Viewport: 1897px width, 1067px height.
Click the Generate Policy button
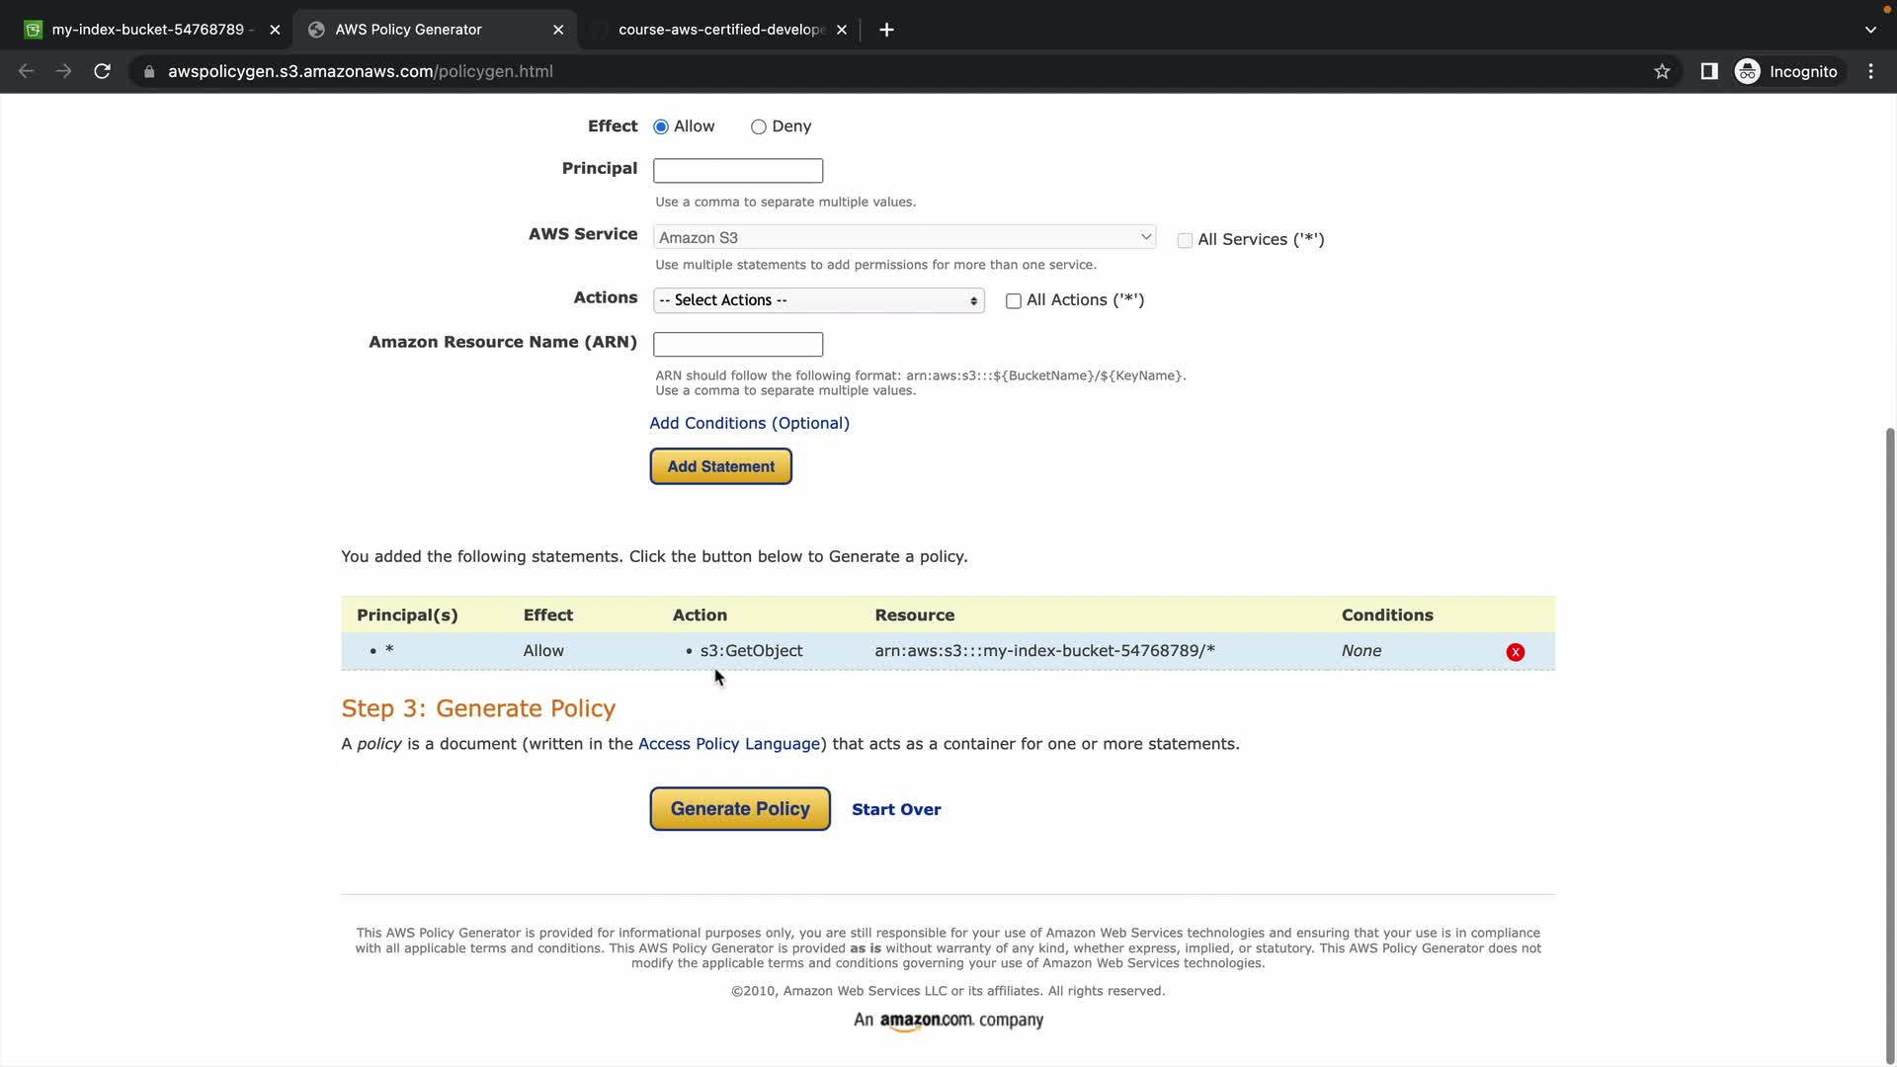click(x=739, y=809)
